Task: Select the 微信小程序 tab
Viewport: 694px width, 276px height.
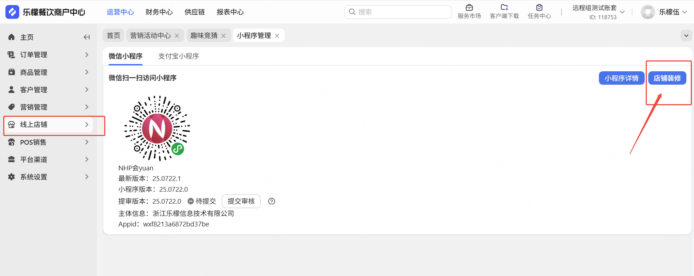Action: click(126, 56)
